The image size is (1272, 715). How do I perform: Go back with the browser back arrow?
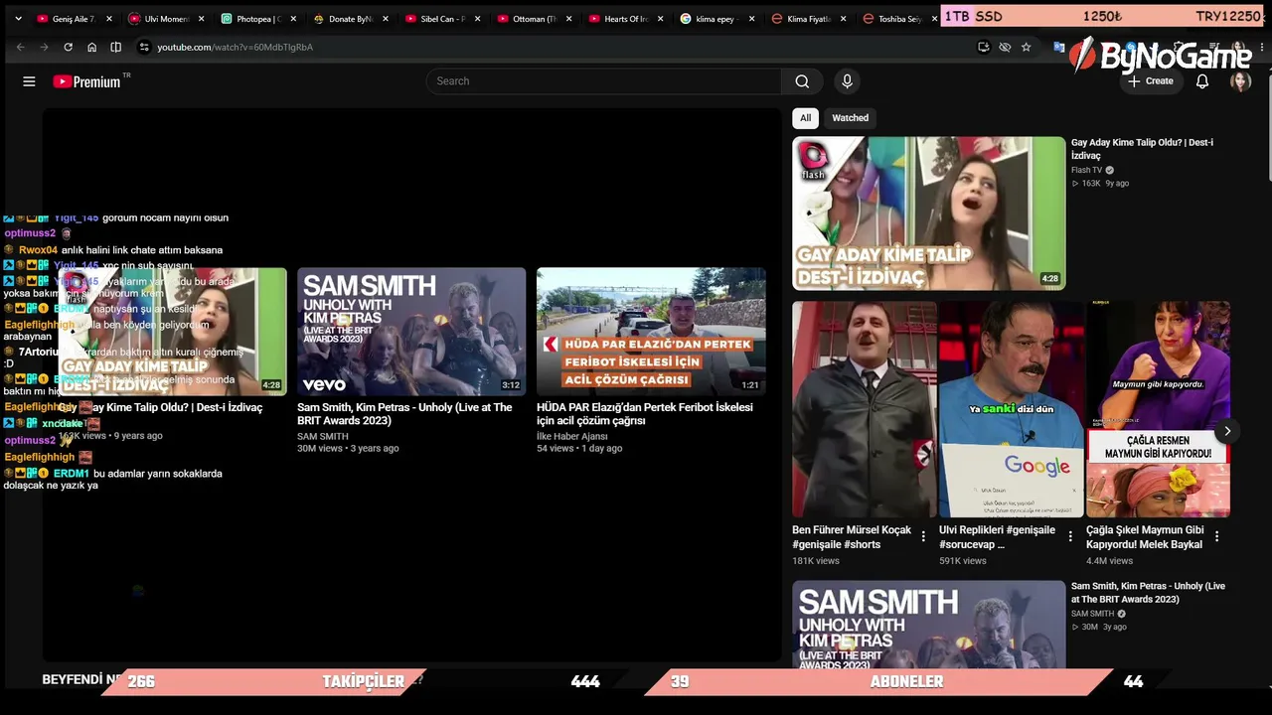click(20, 47)
